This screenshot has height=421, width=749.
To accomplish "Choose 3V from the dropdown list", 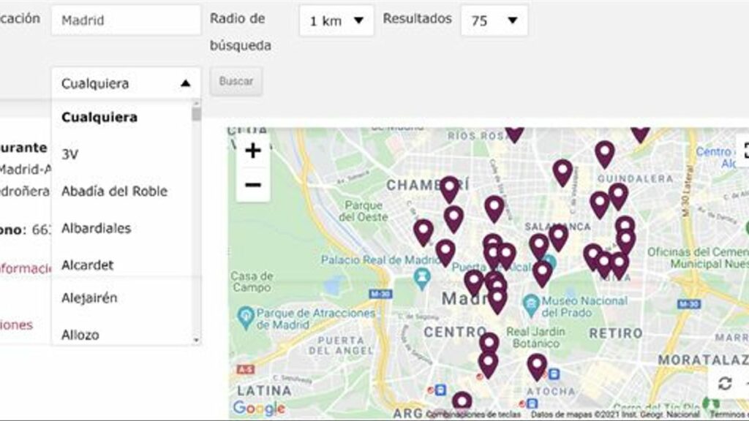I will (122, 154).
